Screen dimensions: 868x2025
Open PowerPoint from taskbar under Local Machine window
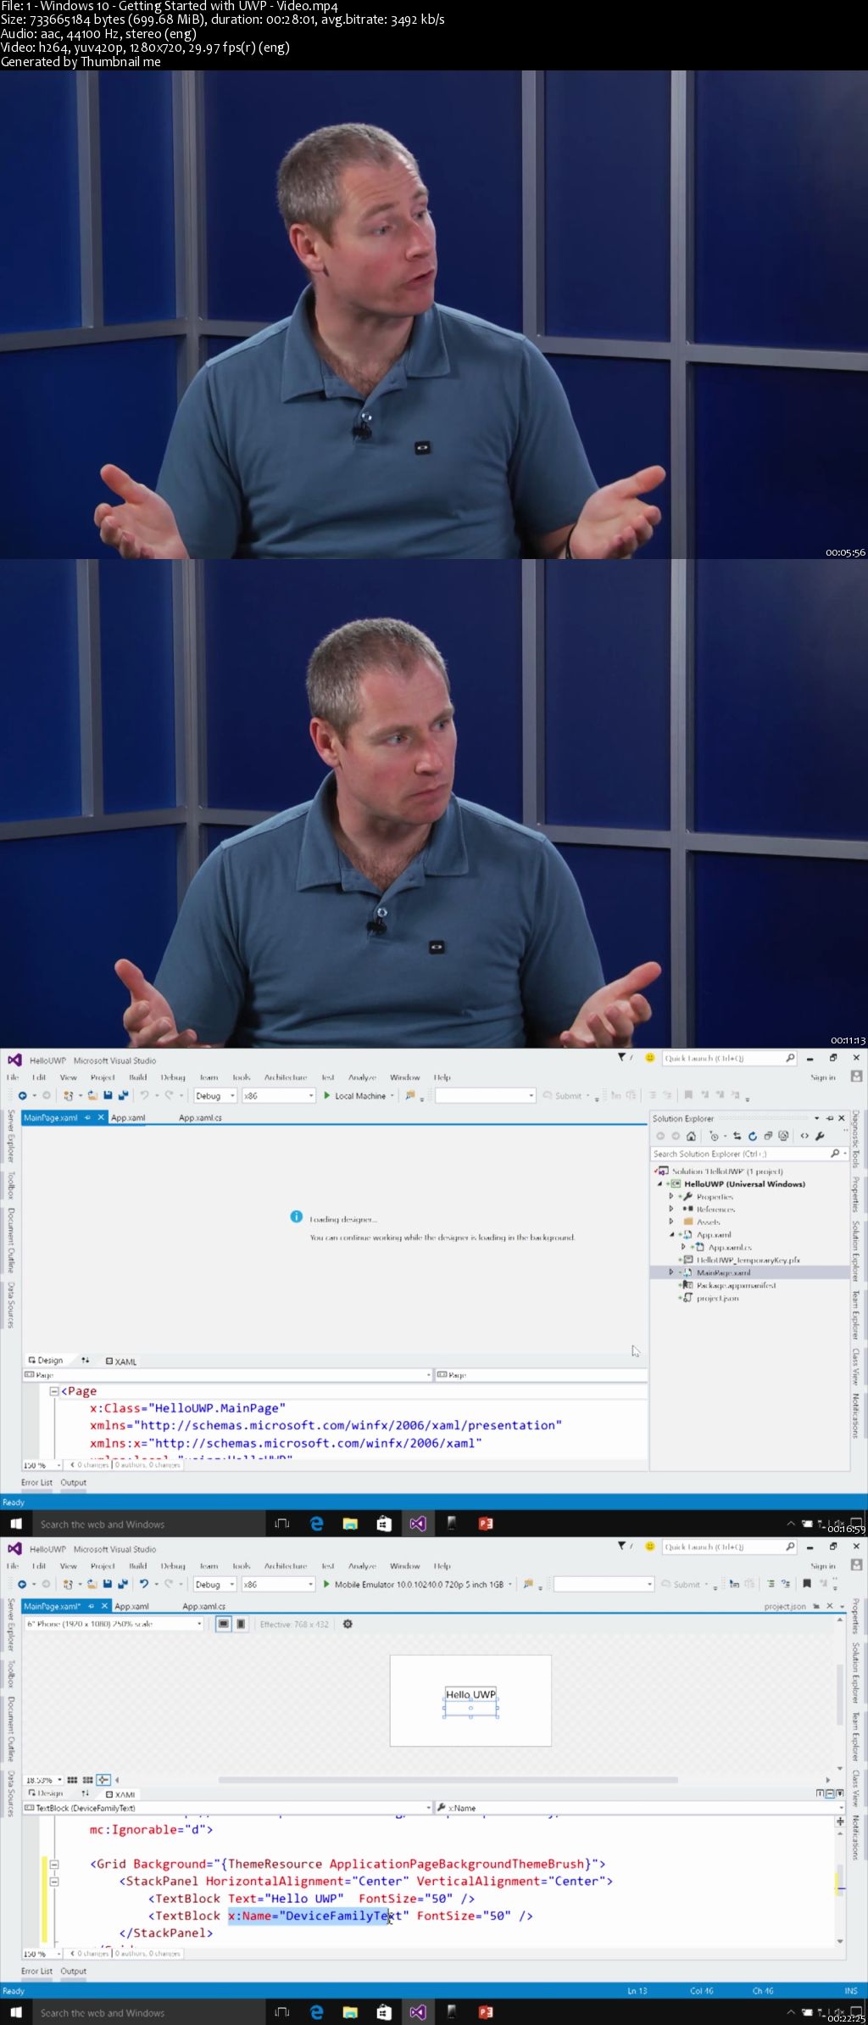click(486, 1524)
